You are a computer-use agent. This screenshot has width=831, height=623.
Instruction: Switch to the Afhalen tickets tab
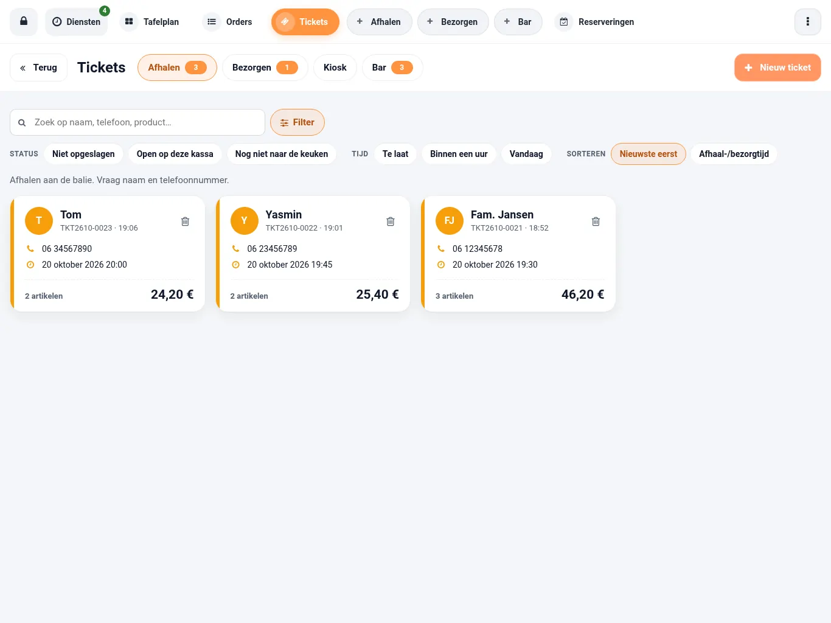177,68
